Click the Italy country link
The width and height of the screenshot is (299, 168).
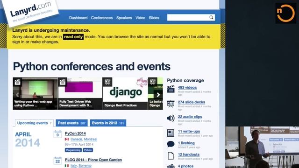pyautogui.click(x=73, y=166)
